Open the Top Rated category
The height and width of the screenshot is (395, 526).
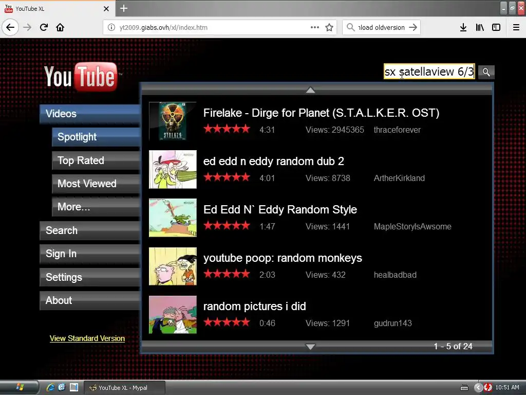pos(96,160)
